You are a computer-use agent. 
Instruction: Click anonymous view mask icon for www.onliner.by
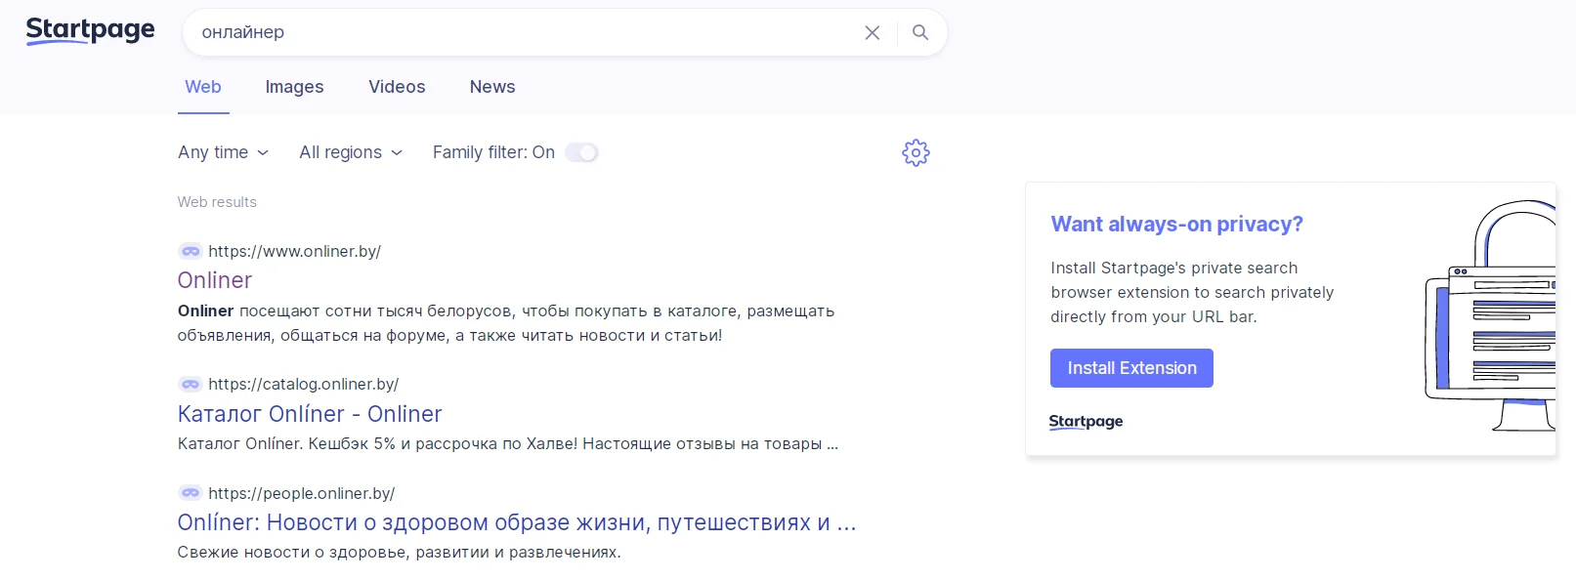[x=191, y=251]
